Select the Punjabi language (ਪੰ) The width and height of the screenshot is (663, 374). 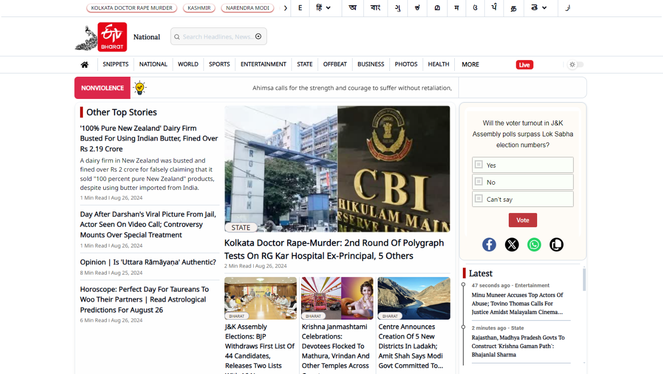click(x=494, y=8)
